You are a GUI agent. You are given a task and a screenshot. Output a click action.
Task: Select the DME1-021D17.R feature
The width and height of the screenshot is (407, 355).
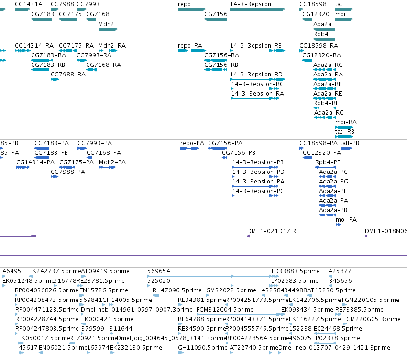click(x=248, y=236)
